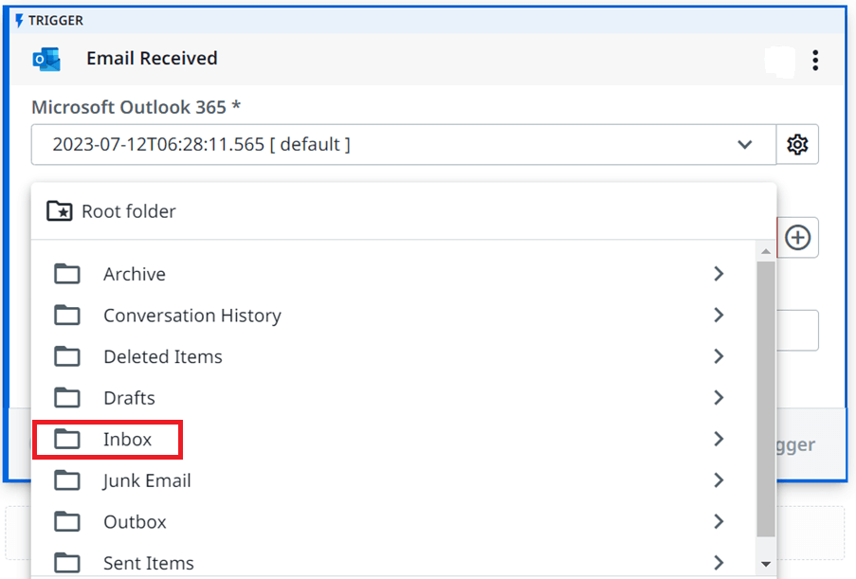The height and width of the screenshot is (579, 856).
Task: Click the Drafts folder icon
Action: click(x=67, y=398)
